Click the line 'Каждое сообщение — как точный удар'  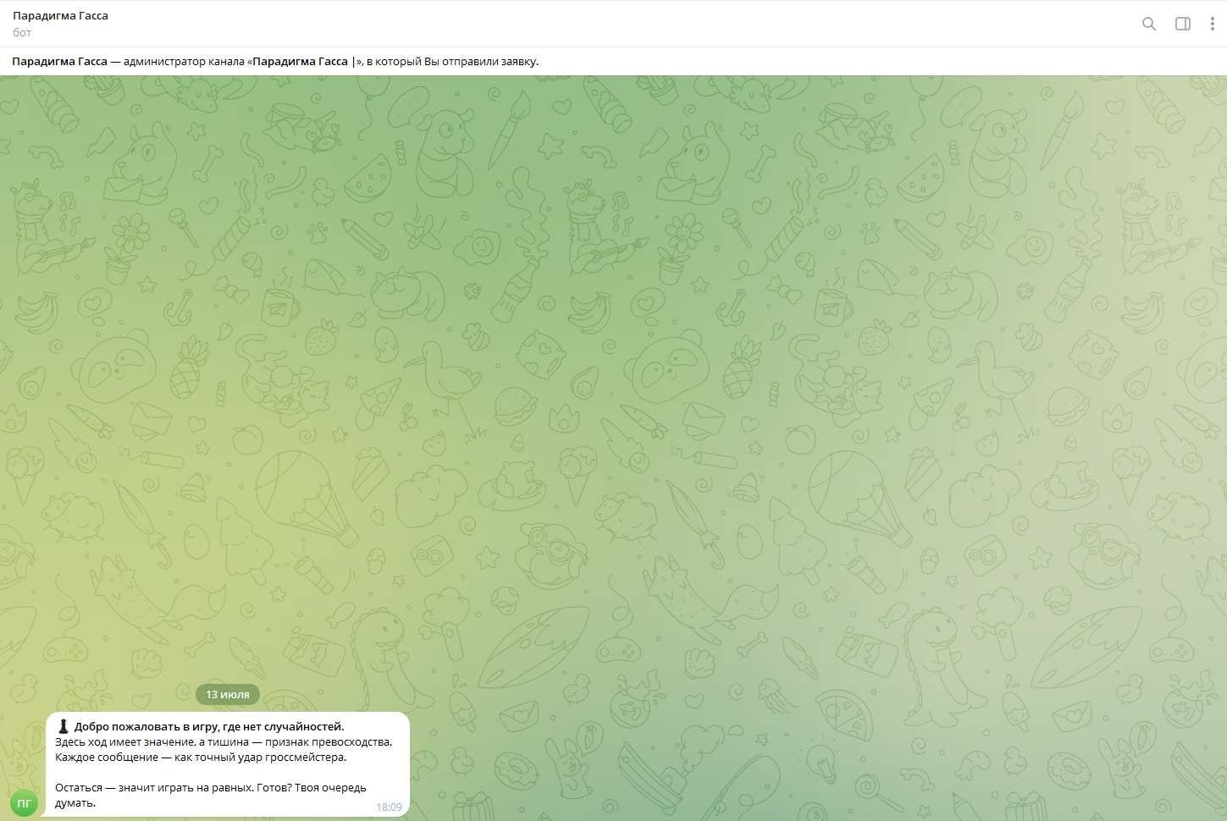point(201,758)
